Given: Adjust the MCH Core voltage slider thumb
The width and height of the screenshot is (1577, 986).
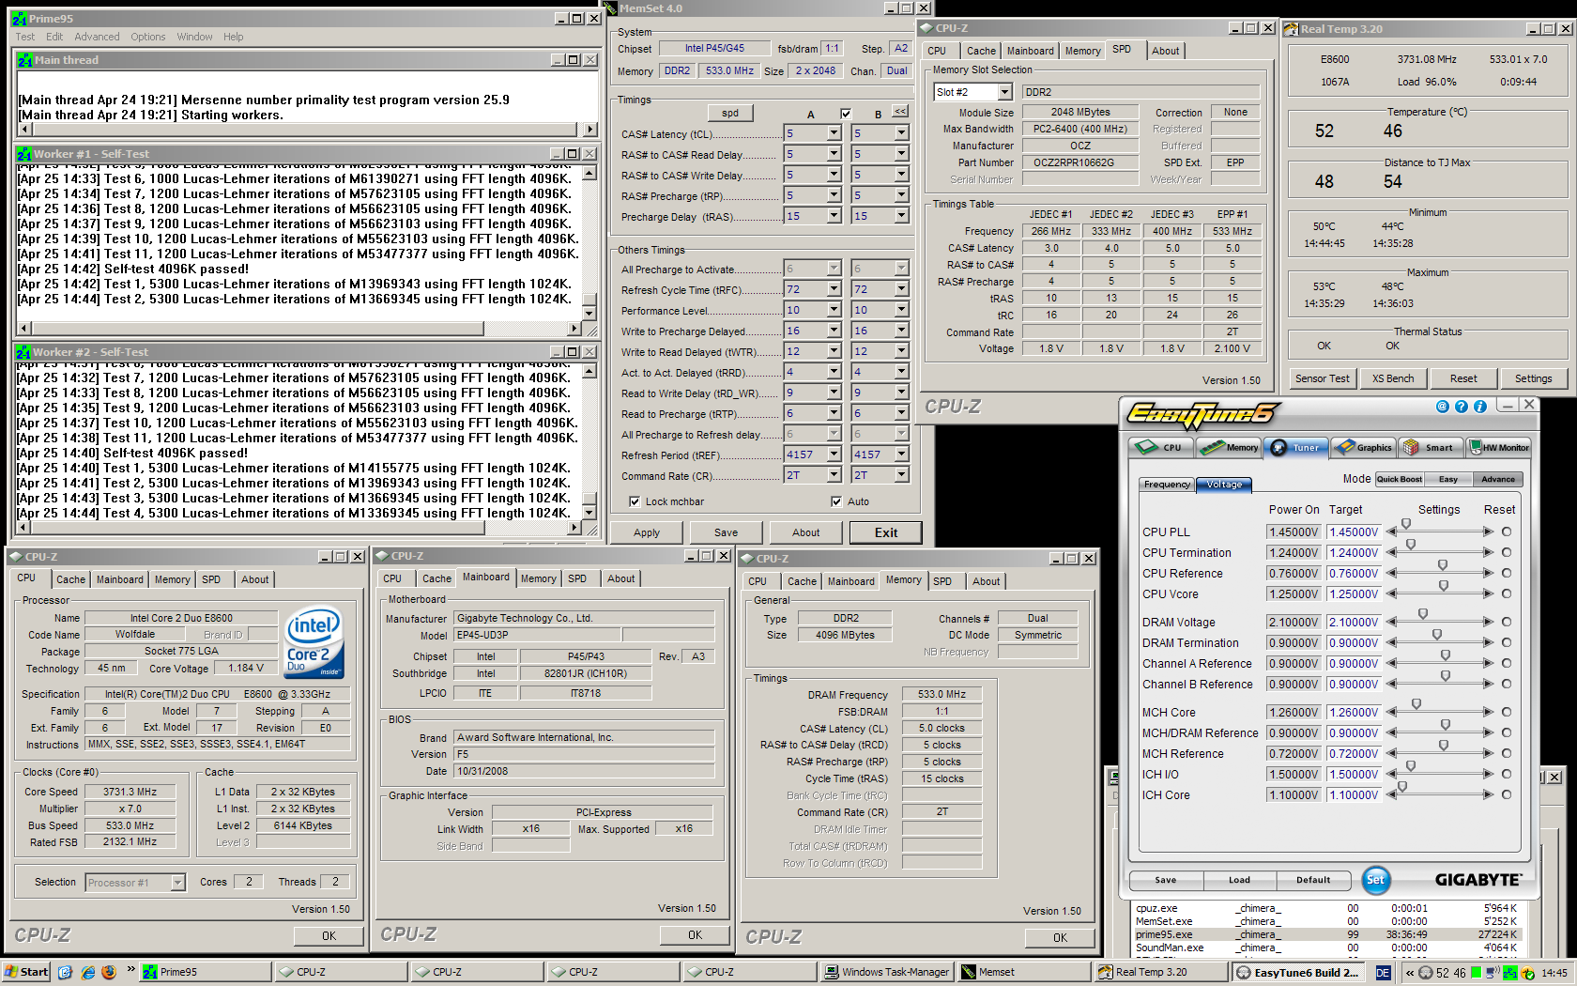Looking at the screenshot, I should (1416, 704).
